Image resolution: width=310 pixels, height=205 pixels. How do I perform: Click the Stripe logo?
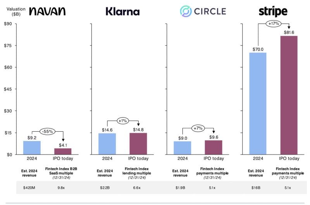(273, 11)
